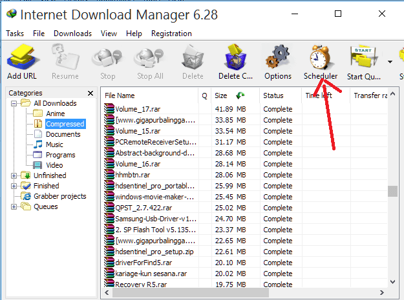This screenshot has width=404, height=300.
Task: Click the Music category note icon
Action: tap(38, 145)
